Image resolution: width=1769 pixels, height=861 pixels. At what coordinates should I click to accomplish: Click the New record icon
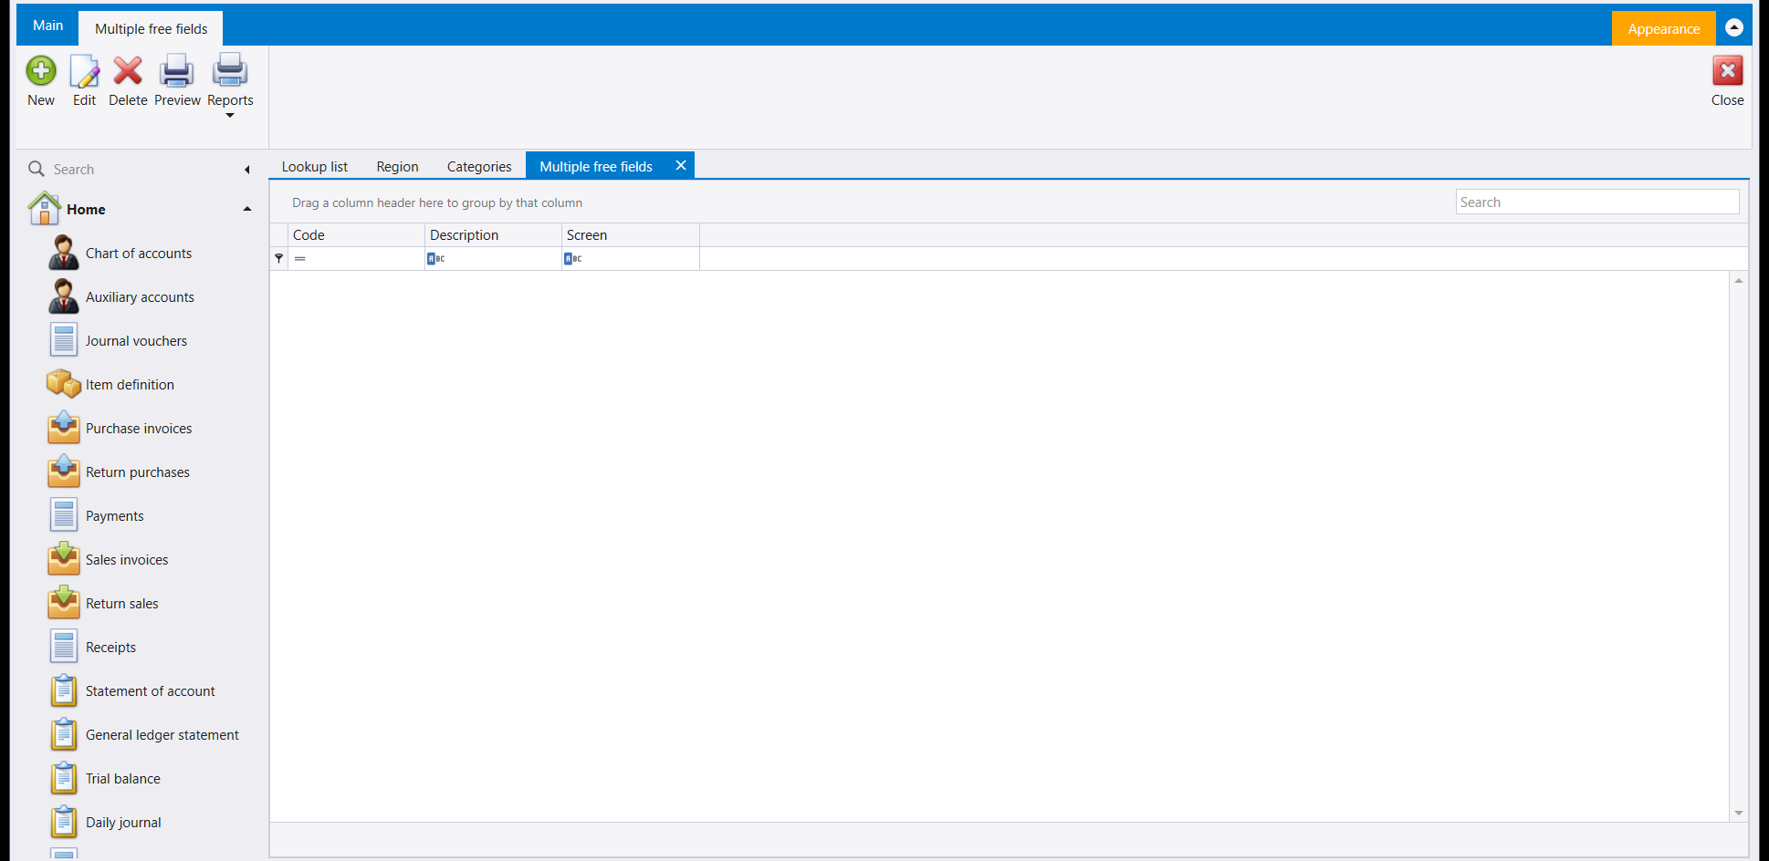(41, 71)
